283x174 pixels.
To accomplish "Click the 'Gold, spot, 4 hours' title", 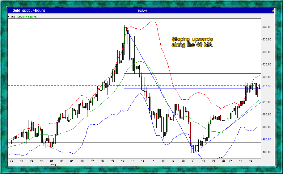I will coord(29,10).
